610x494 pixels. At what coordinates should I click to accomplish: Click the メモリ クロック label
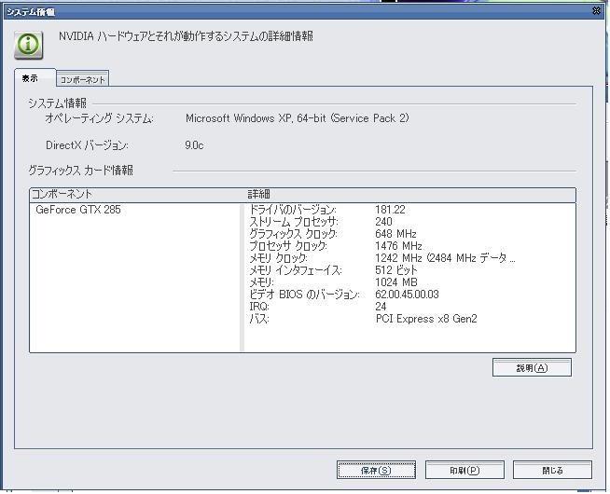278,258
